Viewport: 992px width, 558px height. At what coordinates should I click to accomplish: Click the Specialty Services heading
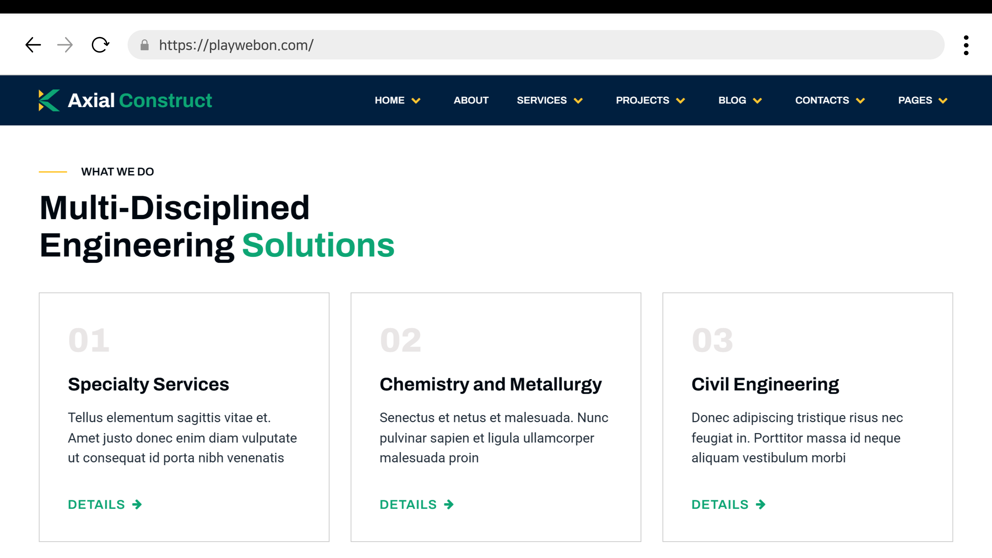click(148, 384)
